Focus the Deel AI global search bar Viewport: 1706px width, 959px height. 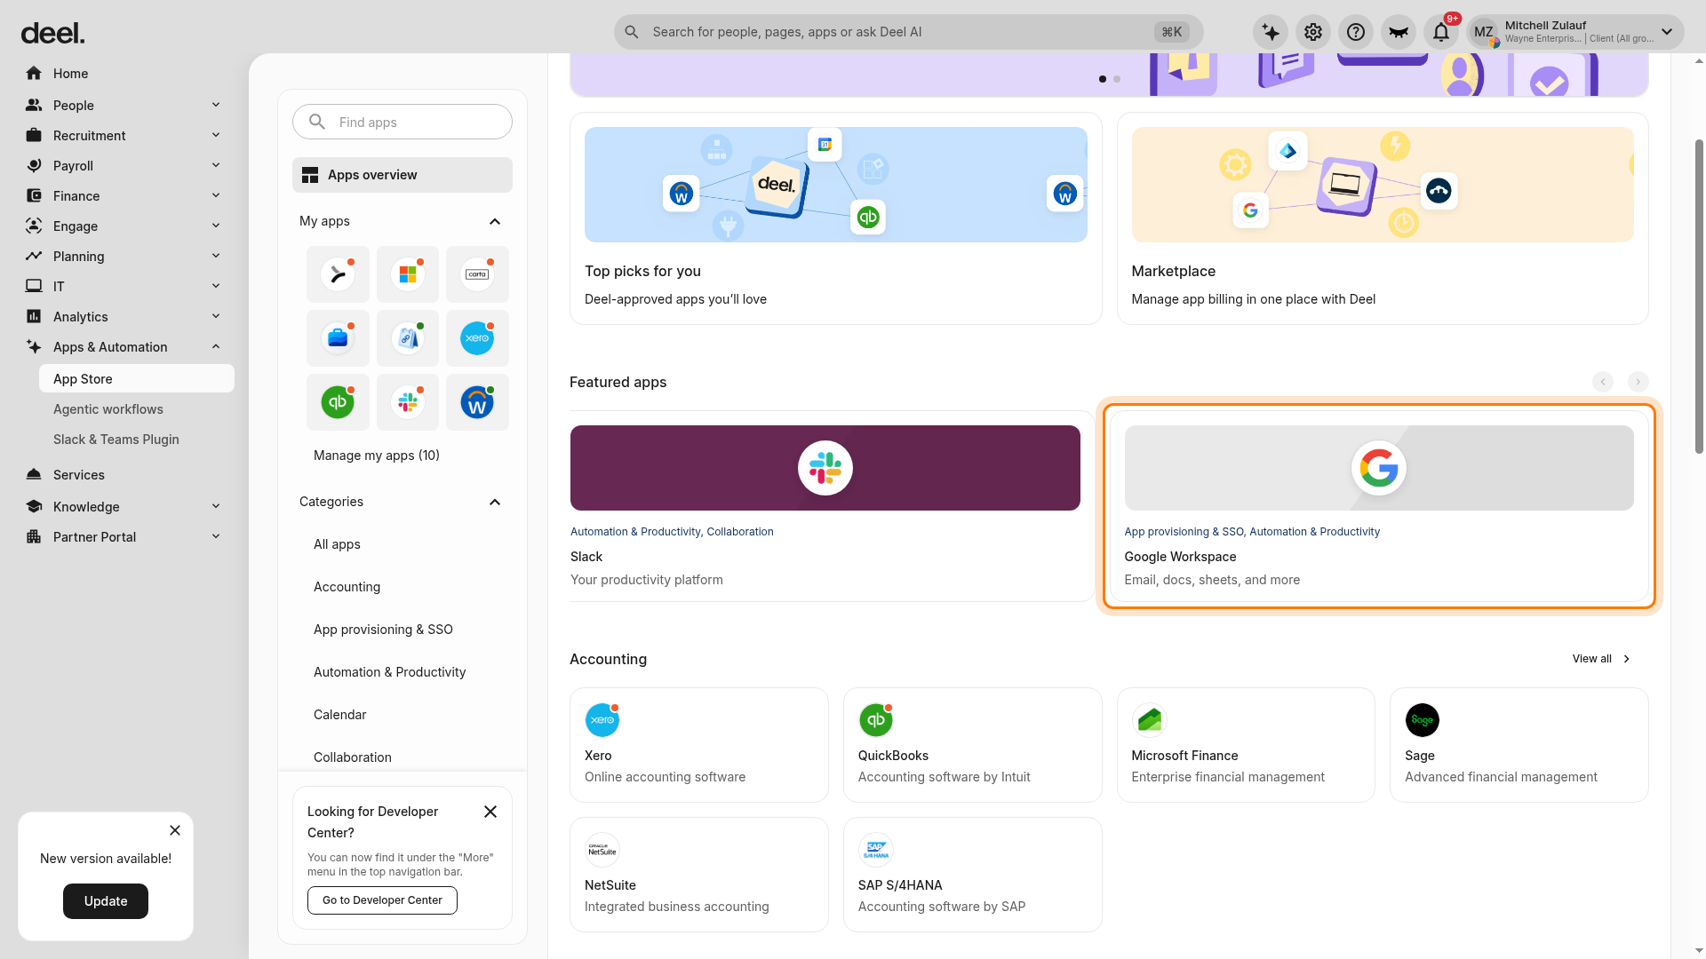(x=908, y=32)
